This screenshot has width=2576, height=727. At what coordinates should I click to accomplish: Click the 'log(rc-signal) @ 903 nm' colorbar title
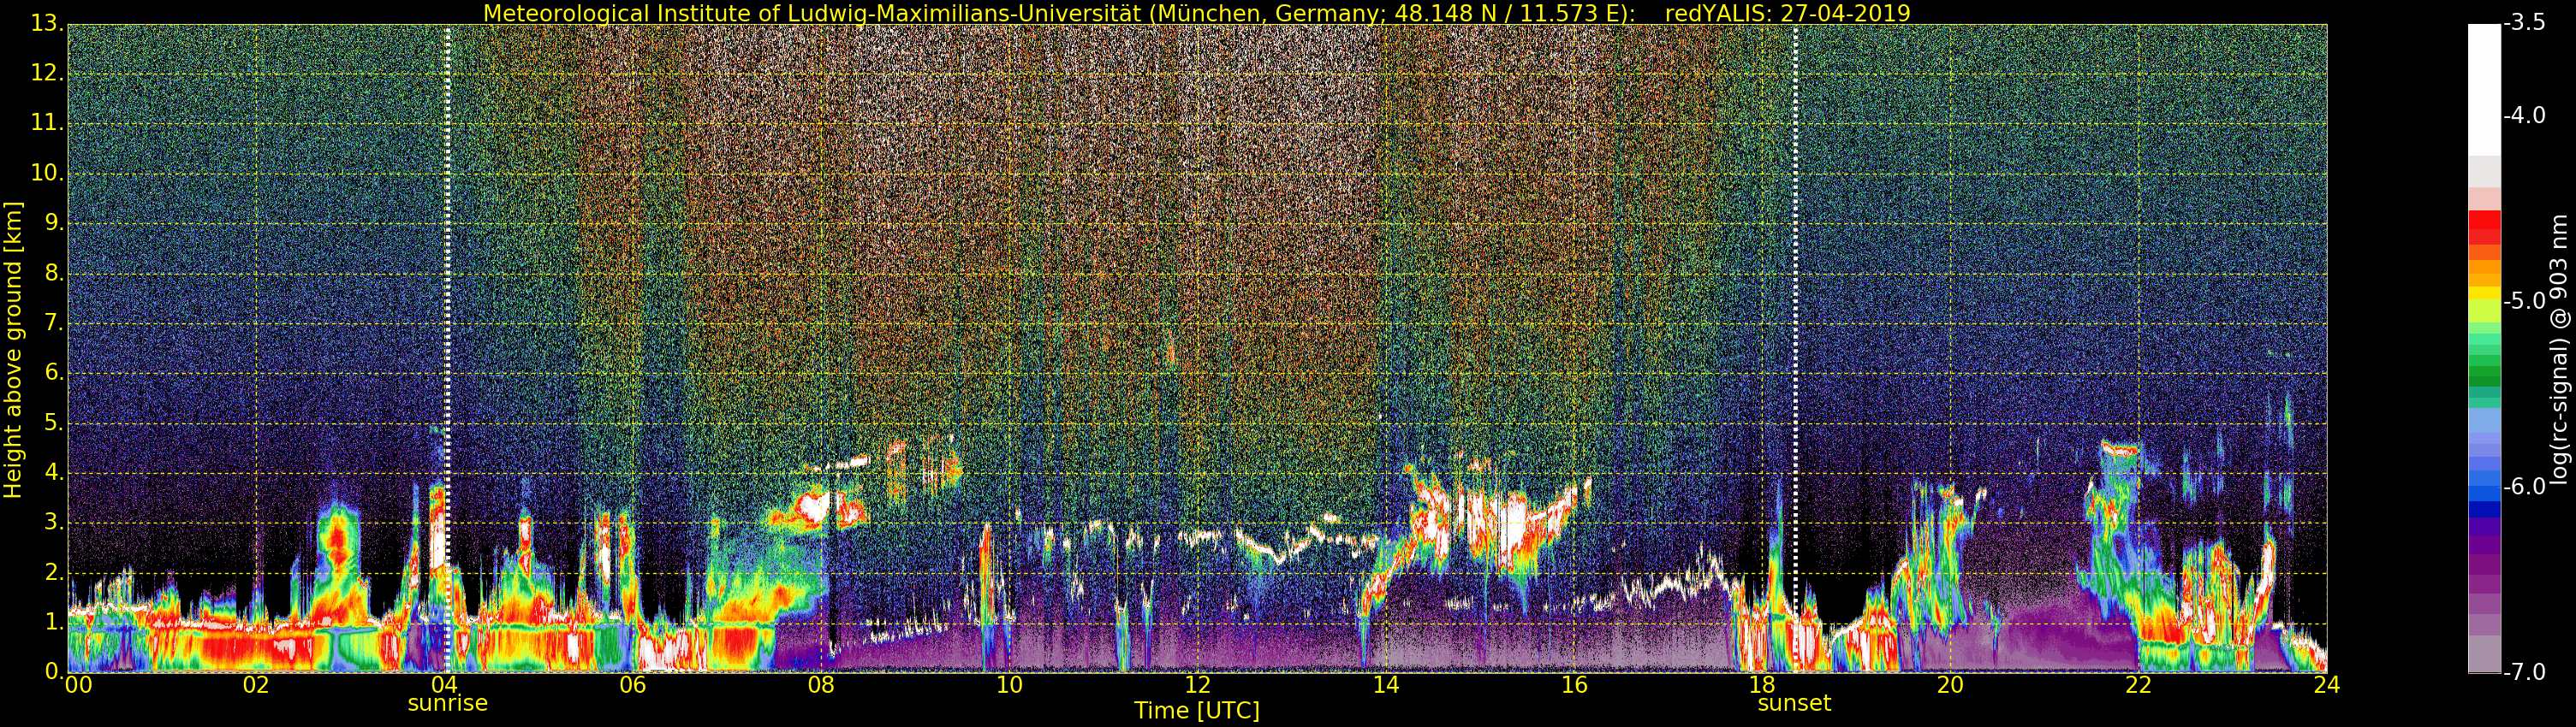click(x=2560, y=350)
